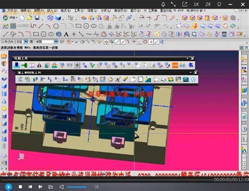Set playback speed to 1X
Screen dimensions: 249x191
click(196, 4)
